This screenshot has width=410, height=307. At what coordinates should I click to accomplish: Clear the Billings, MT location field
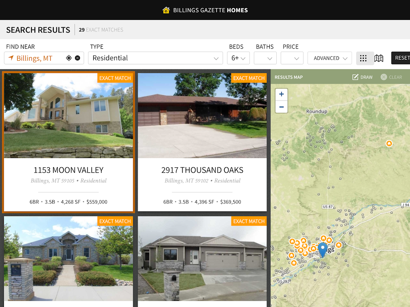coord(78,58)
